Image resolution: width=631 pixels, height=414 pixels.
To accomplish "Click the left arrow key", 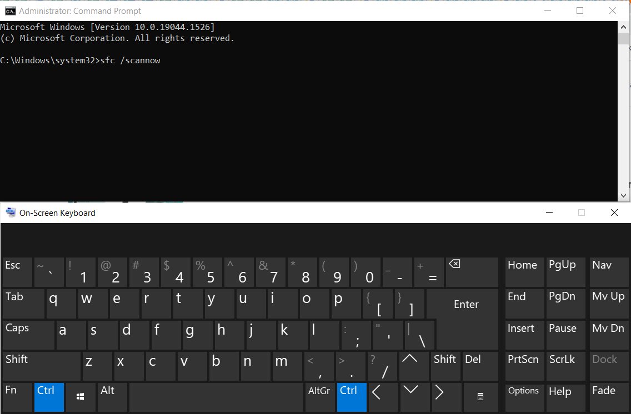I will click(x=383, y=397).
